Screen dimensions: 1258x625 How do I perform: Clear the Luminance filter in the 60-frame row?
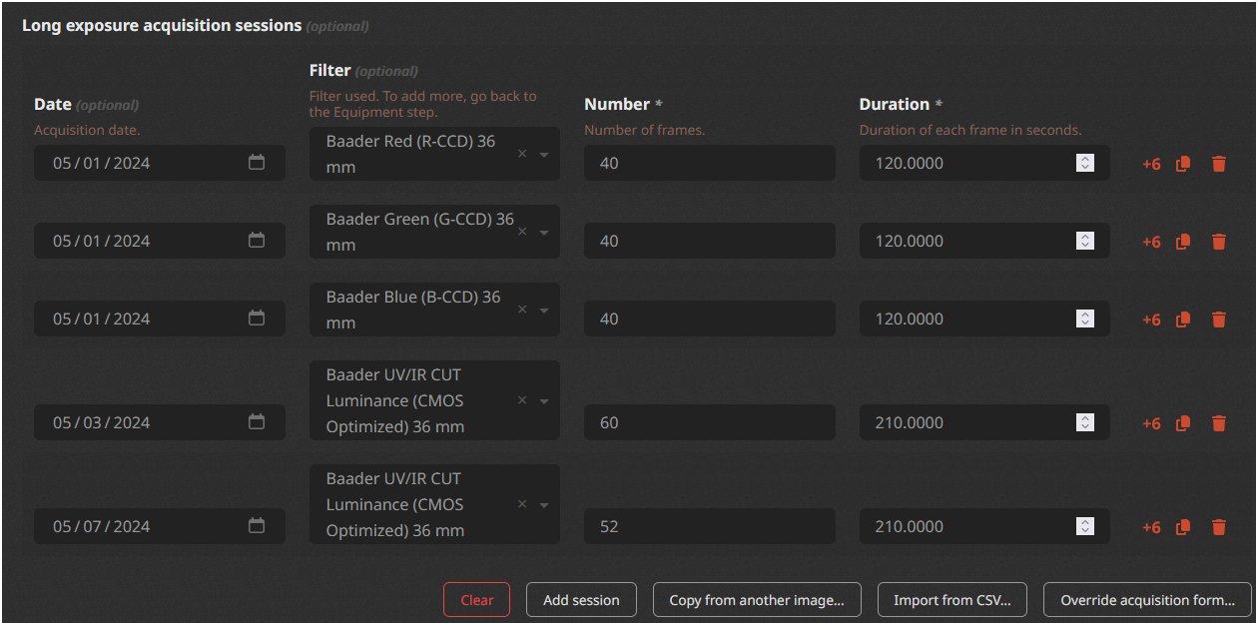(x=522, y=401)
